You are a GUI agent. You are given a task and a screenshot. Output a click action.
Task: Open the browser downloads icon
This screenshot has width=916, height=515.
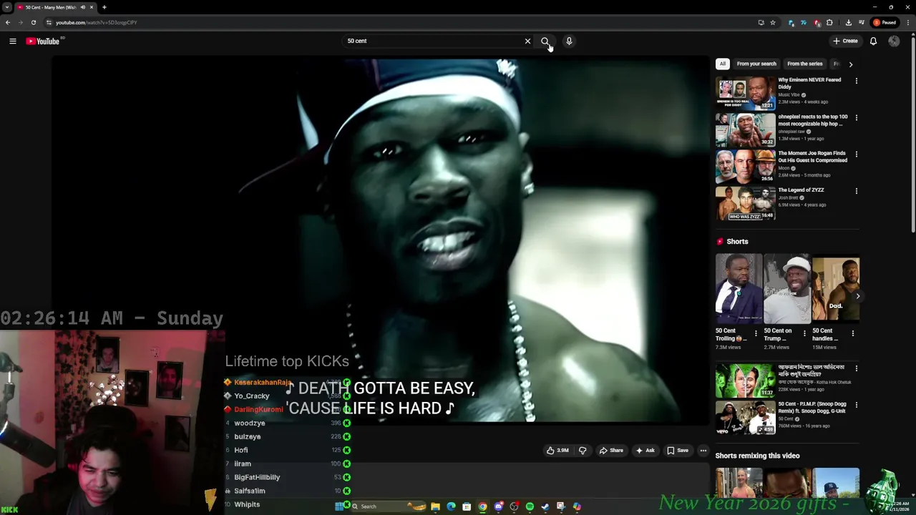849,22
